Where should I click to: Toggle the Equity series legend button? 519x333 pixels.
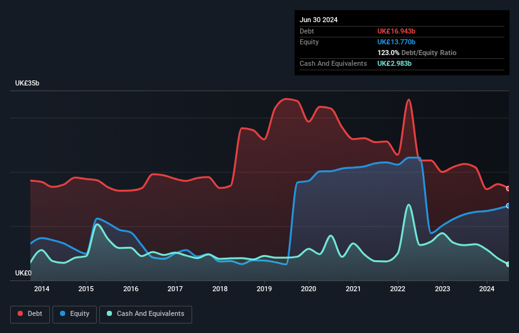point(75,314)
